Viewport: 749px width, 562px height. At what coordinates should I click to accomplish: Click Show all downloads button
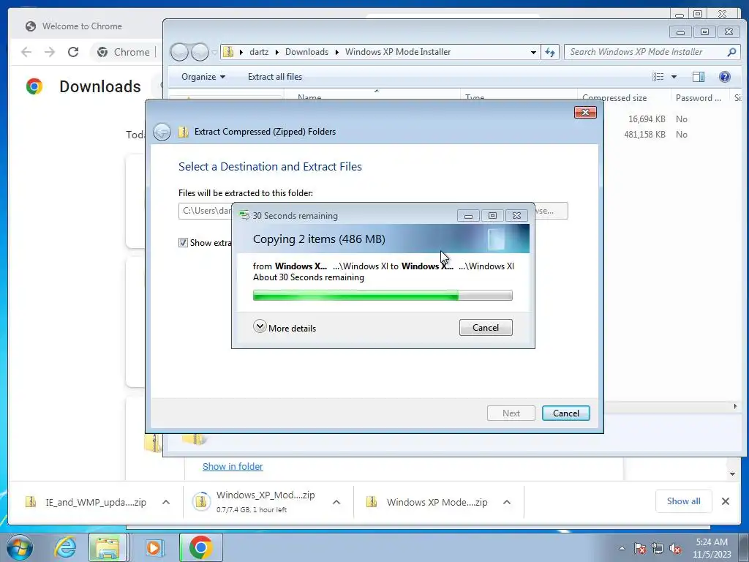[684, 501]
